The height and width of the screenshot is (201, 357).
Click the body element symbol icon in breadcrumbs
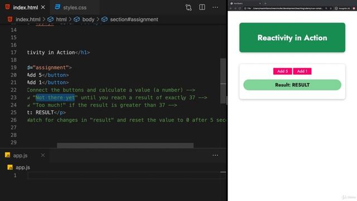pos(77,20)
